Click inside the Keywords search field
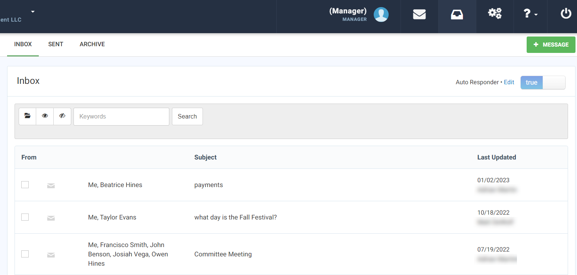The image size is (577, 275). point(121,116)
